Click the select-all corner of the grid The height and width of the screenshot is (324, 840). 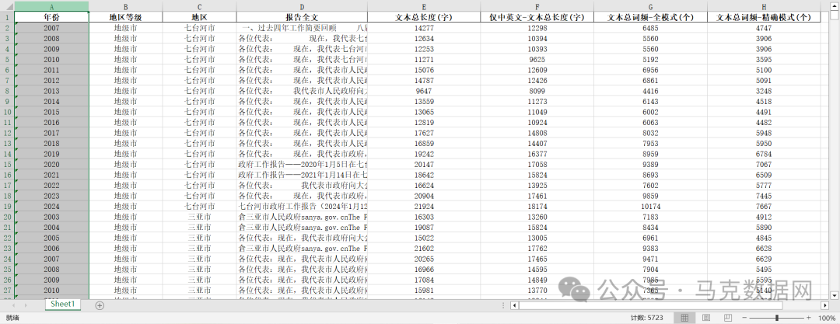pos(7,6)
